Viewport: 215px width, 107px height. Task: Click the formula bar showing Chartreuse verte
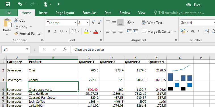pyautogui.click(x=143, y=49)
